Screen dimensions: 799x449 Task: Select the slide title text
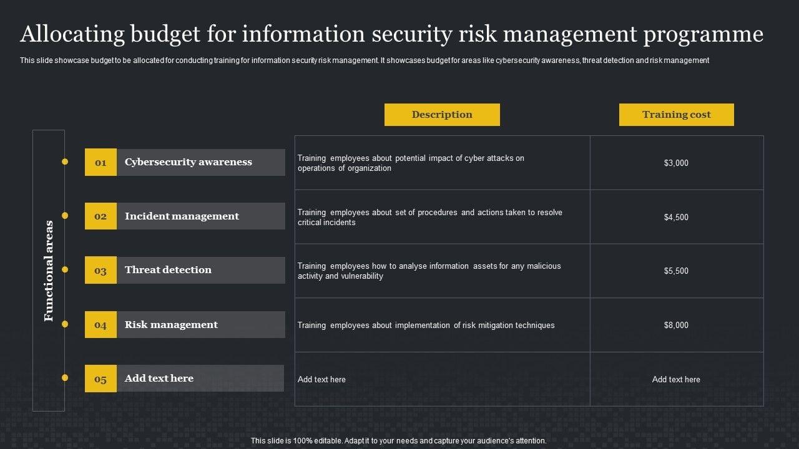391,34
